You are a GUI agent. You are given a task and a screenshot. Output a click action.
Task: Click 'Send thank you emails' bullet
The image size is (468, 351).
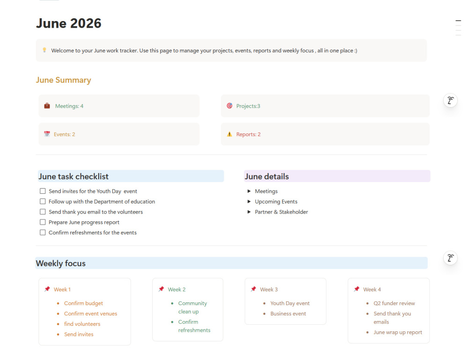392,318
